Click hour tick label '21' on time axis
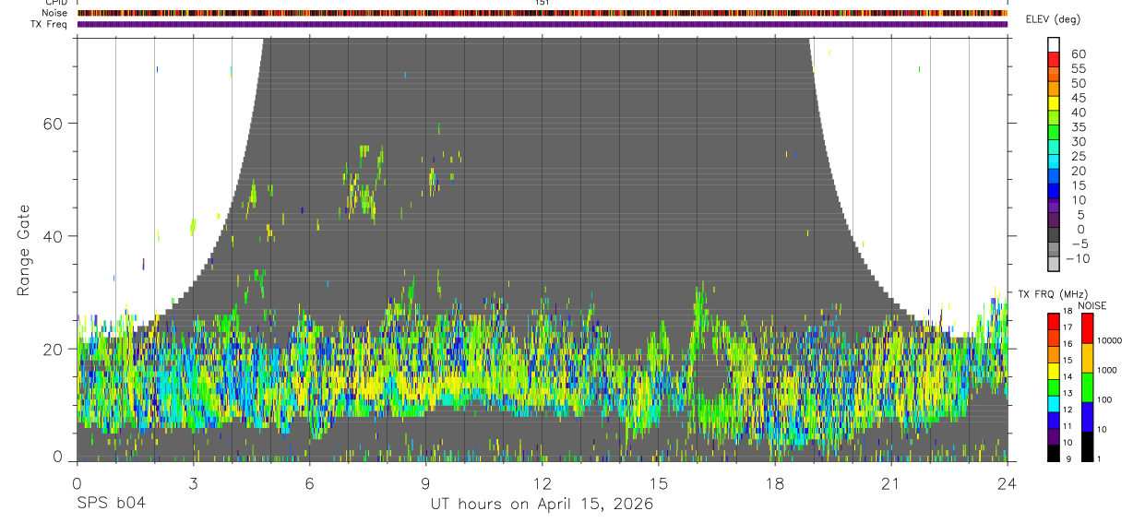The width and height of the screenshot is (1133, 523). [890, 483]
